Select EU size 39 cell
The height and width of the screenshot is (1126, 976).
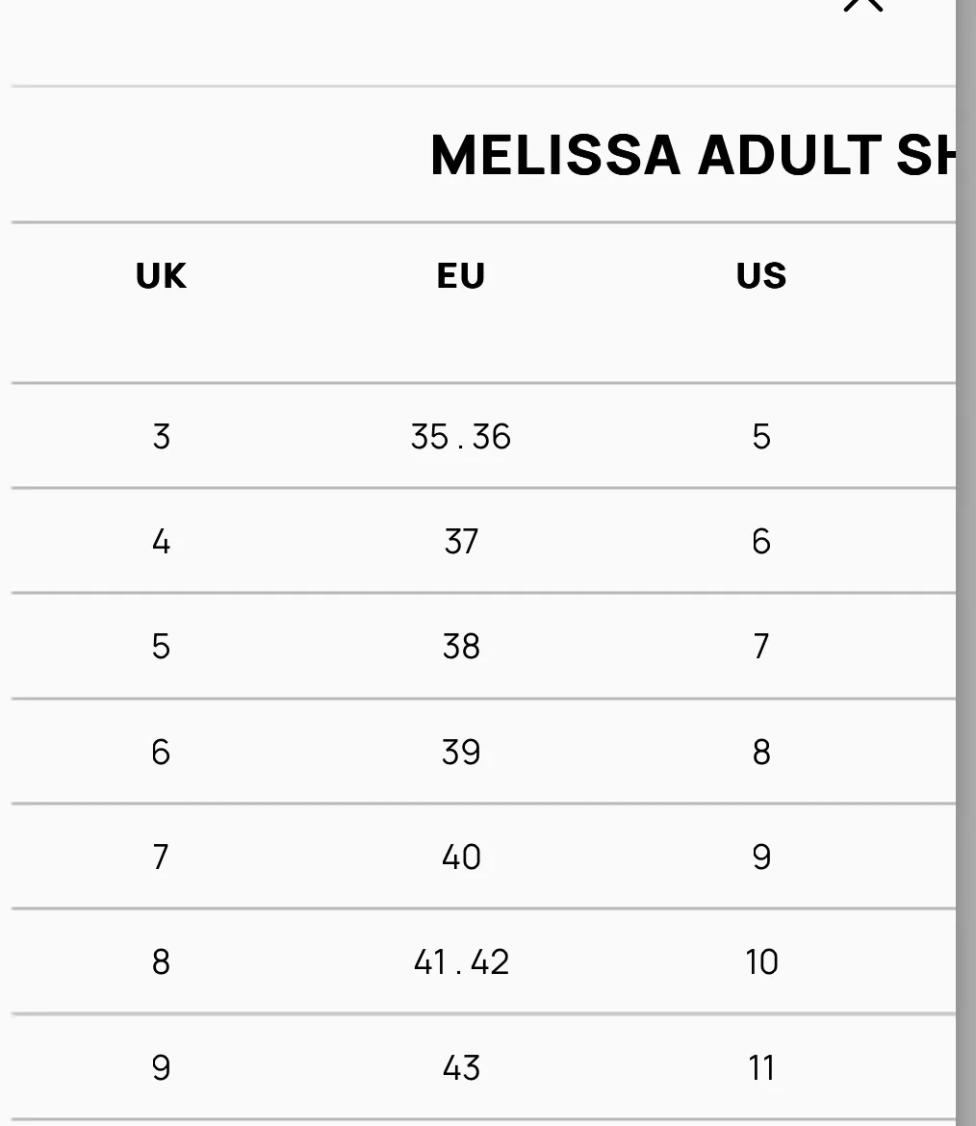461,752
